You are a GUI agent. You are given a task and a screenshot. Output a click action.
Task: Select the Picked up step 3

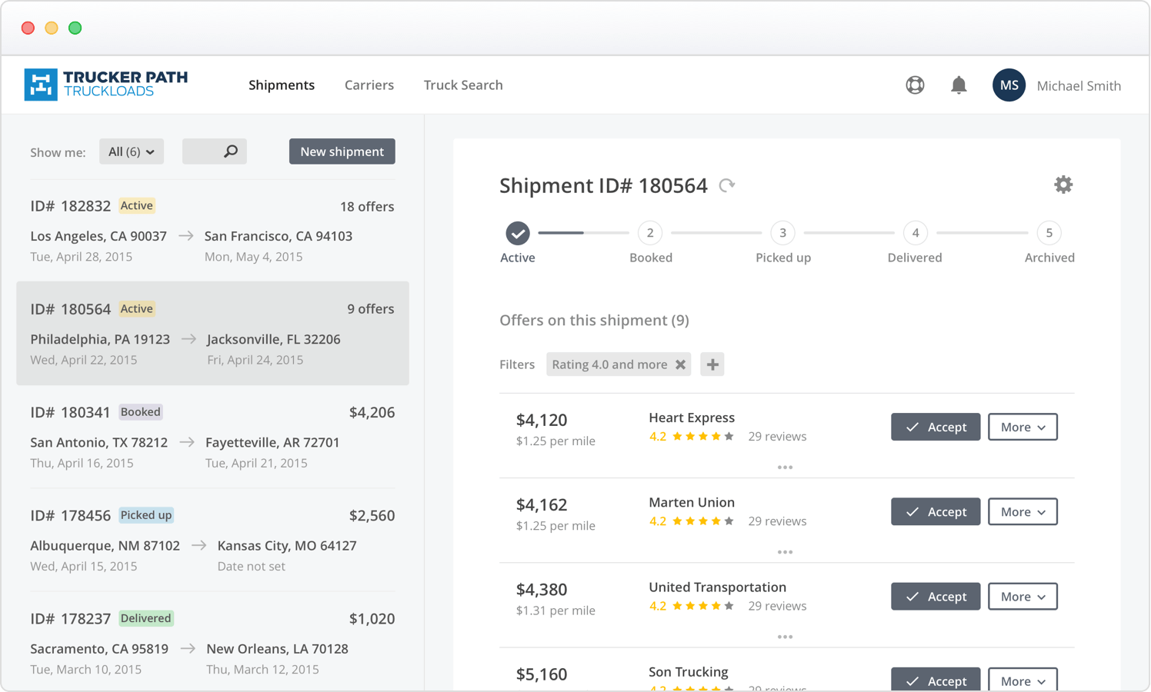click(782, 233)
